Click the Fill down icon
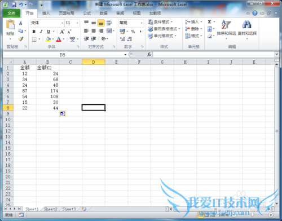282x221 pixels. [x=209, y=29]
